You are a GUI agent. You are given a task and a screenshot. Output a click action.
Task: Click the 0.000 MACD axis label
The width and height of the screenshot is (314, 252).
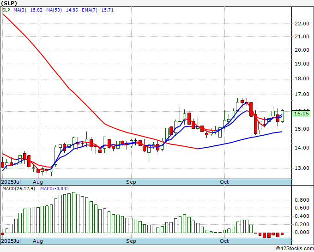[302, 232]
